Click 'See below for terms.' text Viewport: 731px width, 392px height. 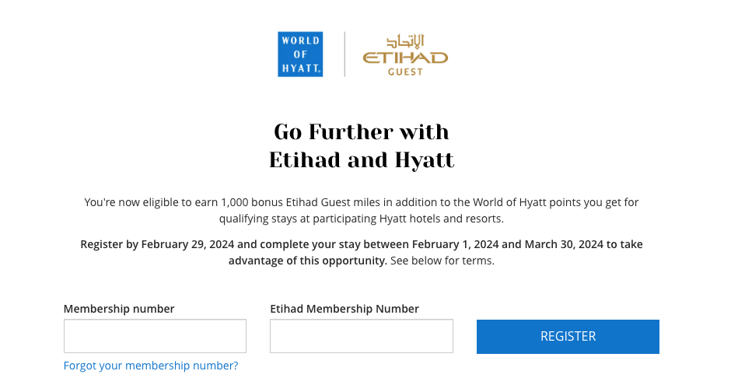click(x=442, y=261)
